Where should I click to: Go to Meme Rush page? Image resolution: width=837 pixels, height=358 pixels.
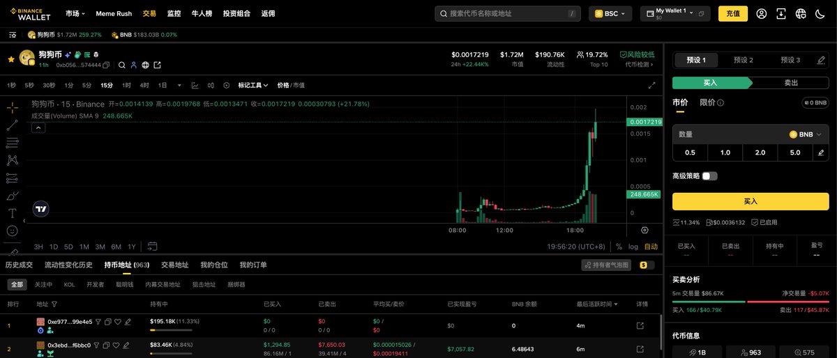click(x=114, y=13)
